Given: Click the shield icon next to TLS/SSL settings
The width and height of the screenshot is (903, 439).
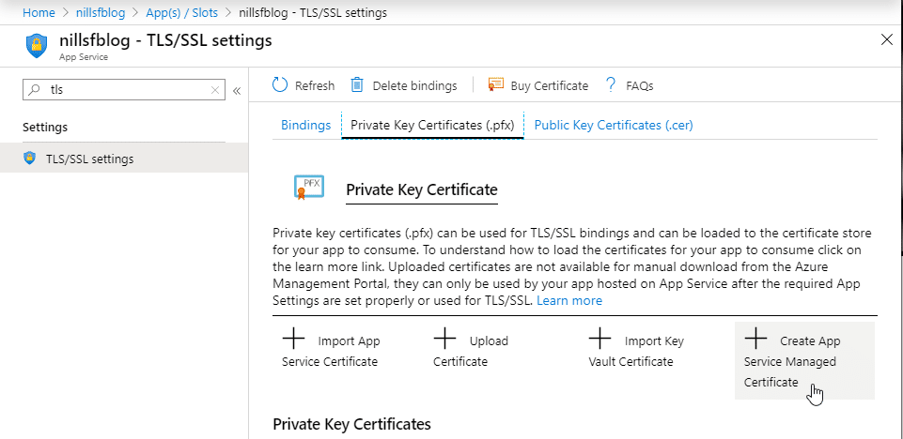Looking at the screenshot, I should (x=29, y=159).
